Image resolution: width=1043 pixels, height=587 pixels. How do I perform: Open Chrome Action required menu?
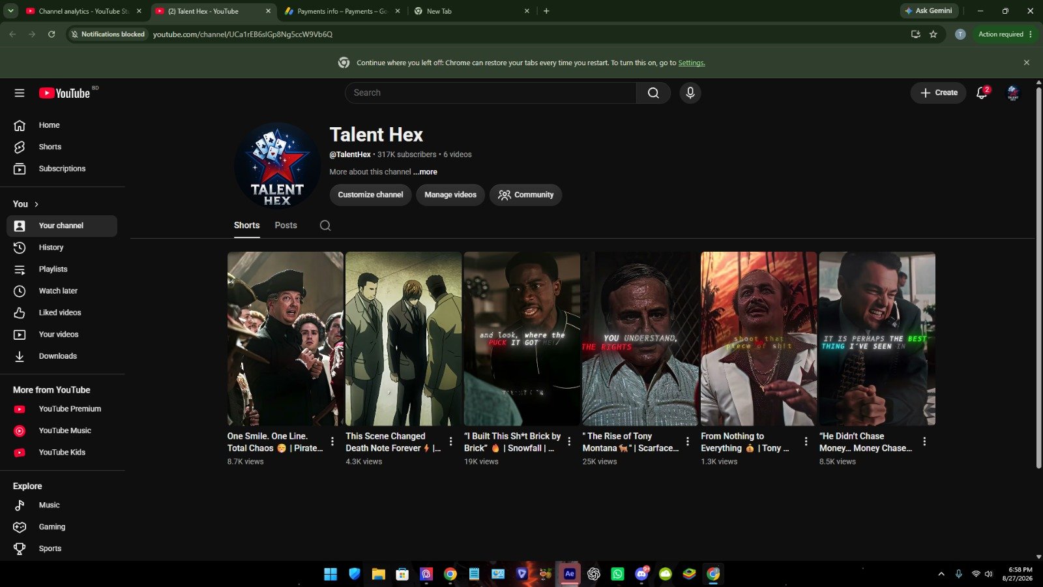(1005, 34)
